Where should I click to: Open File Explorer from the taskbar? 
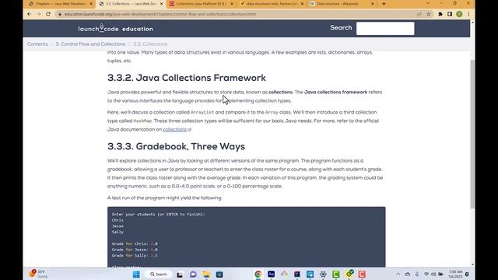(206, 275)
